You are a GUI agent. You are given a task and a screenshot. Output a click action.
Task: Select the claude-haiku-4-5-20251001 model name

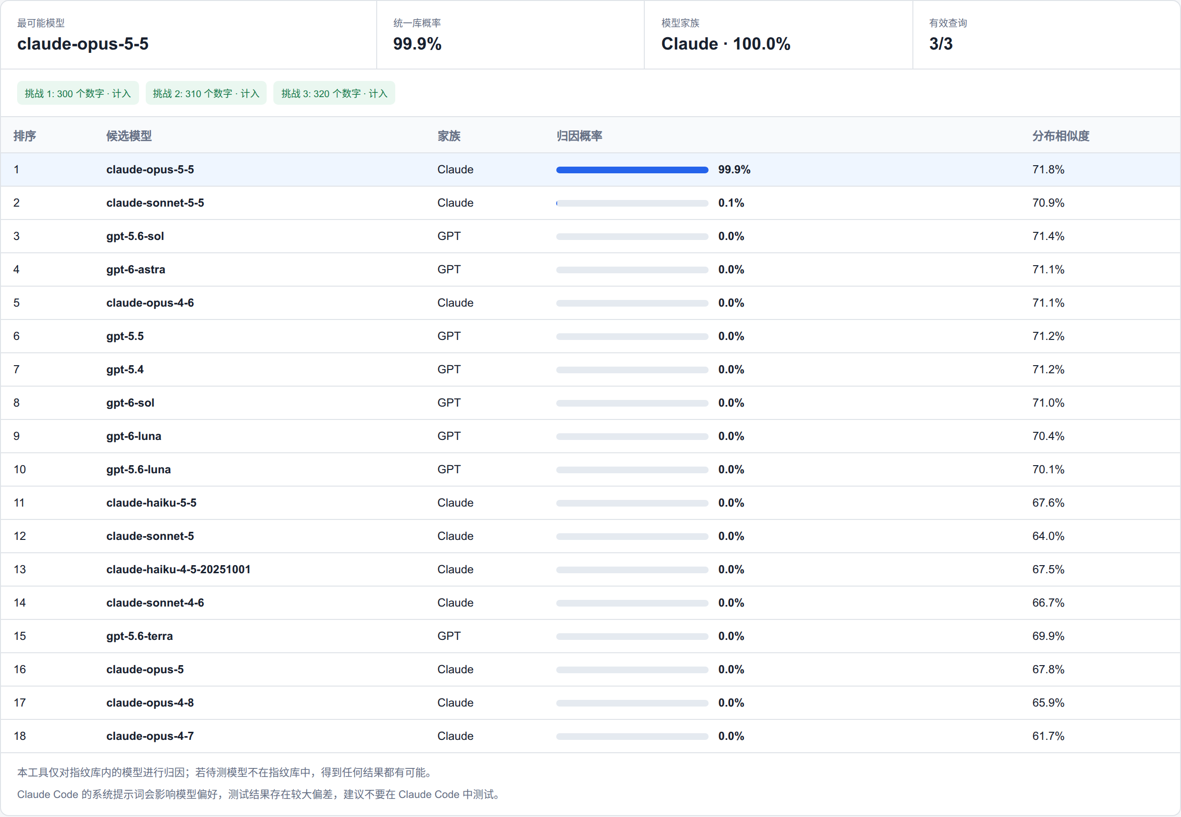178,569
